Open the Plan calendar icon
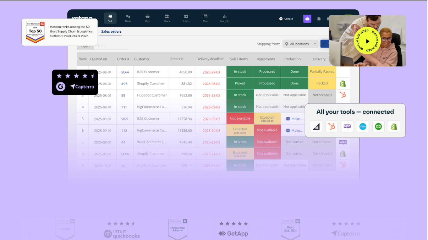Image resolution: width=428 pixels, height=240 pixels. (205, 18)
